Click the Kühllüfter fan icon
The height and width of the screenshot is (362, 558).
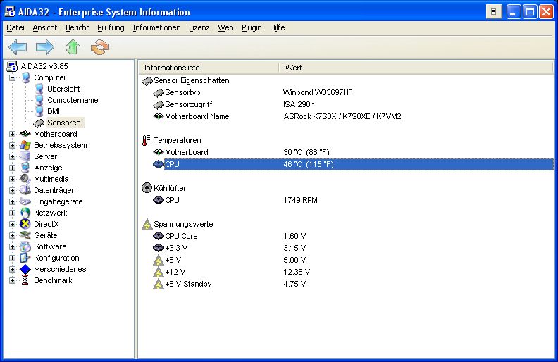147,188
